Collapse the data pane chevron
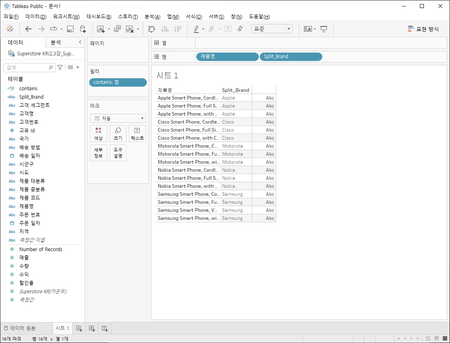Screen dimensions: 450x343 coord(80,42)
